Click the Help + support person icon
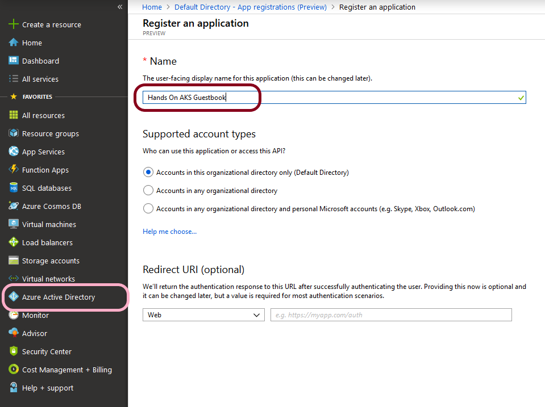 pos(13,387)
